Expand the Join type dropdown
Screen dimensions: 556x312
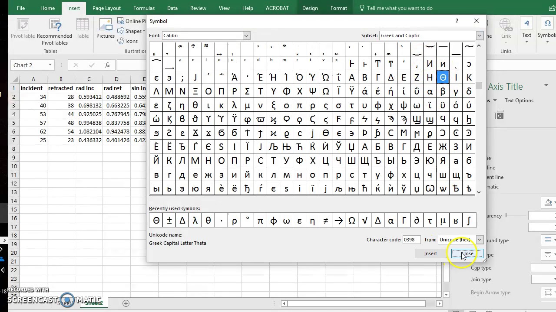tap(543, 279)
